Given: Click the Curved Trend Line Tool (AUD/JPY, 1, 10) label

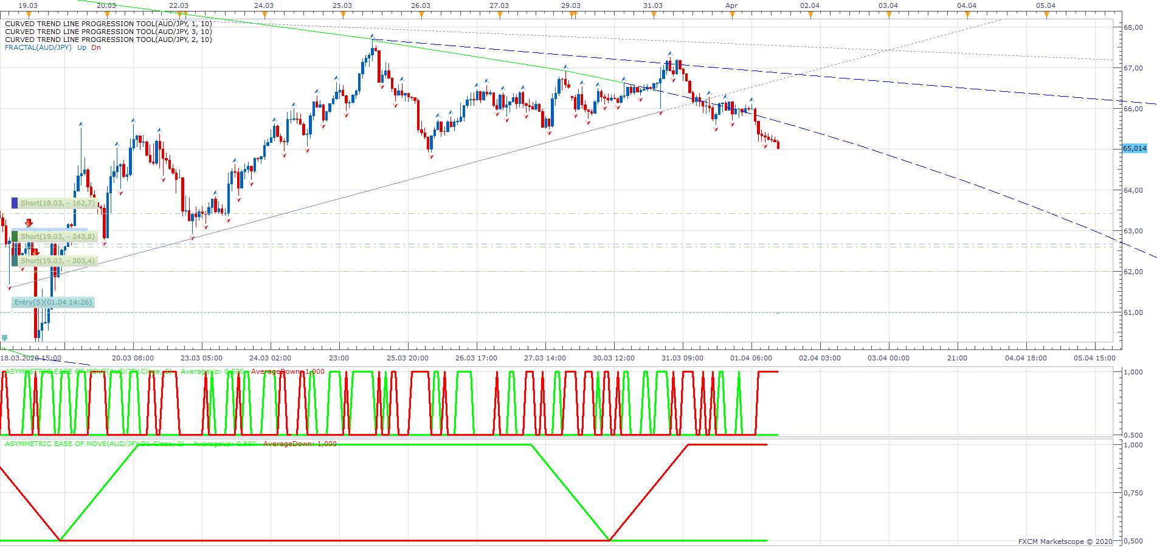Looking at the screenshot, I should pyautogui.click(x=109, y=24).
